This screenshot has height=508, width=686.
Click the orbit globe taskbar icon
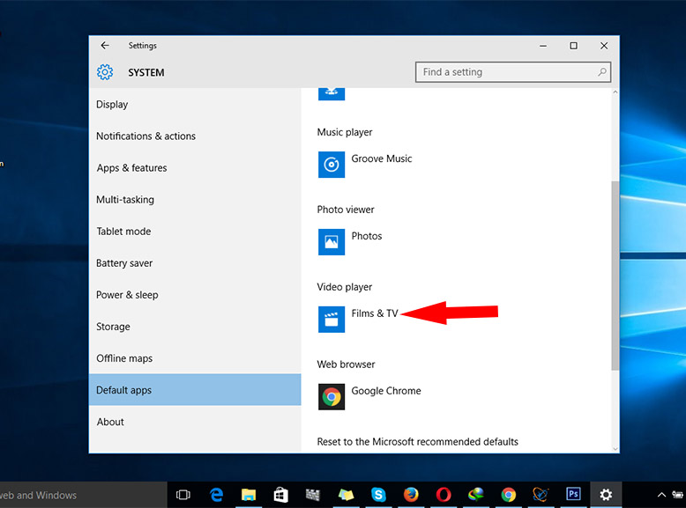541,495
